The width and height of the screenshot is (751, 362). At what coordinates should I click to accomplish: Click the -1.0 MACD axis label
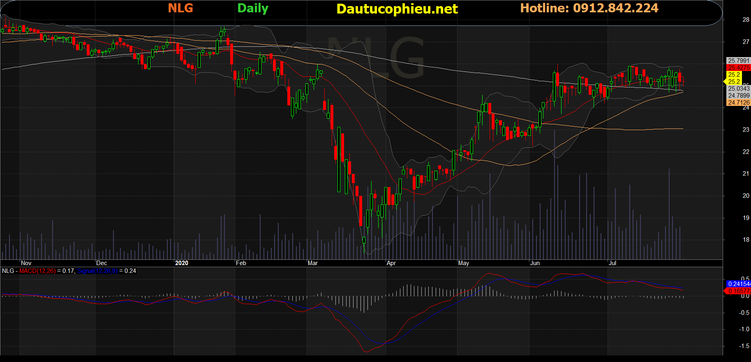(744, 329)
